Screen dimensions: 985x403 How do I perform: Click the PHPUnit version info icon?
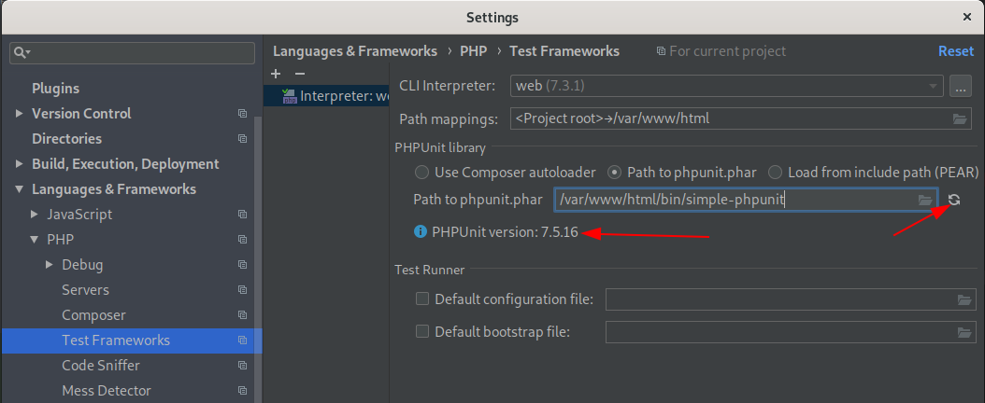(421, 232)
